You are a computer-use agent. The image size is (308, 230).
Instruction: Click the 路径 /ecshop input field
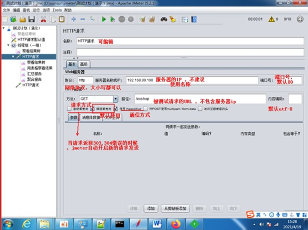pos(200,99)
